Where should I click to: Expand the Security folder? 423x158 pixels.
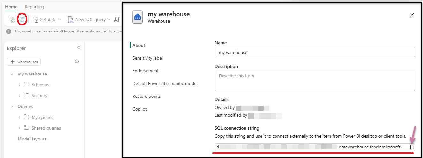[20, 96]
